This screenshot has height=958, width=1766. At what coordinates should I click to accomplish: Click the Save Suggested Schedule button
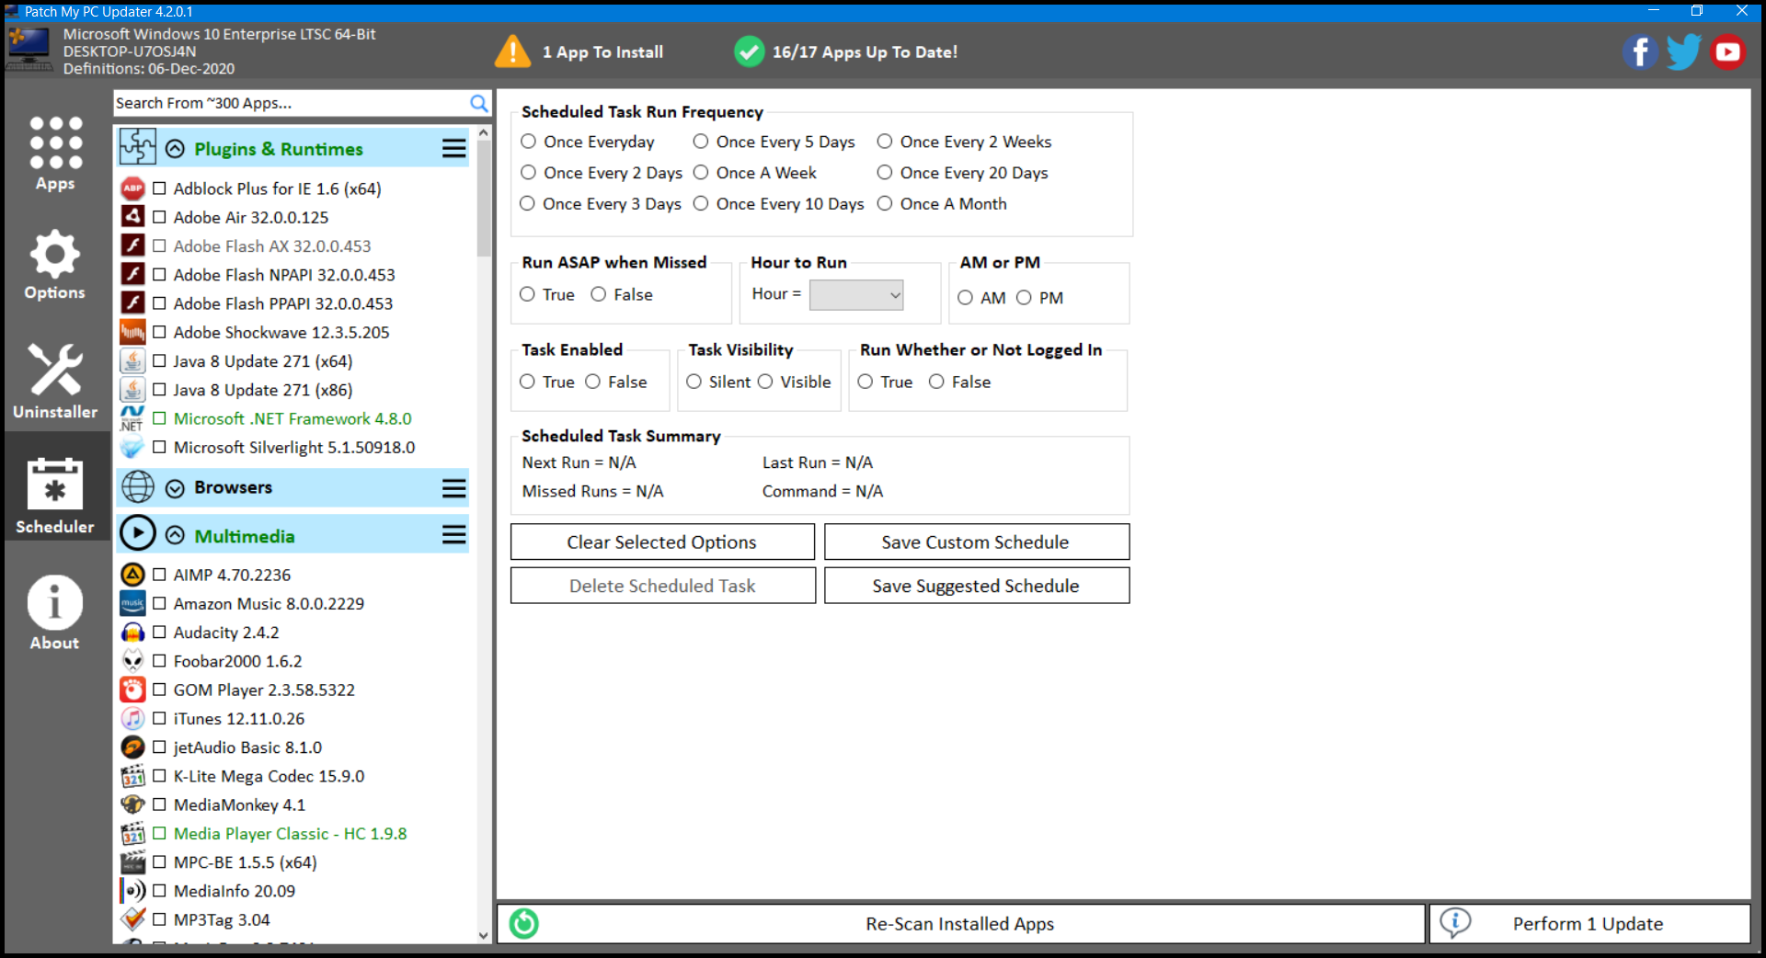click(x=977, y=586)
